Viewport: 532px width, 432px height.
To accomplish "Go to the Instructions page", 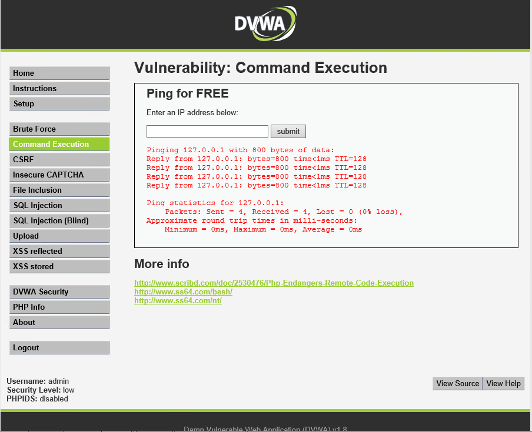I will pos(59,88).
